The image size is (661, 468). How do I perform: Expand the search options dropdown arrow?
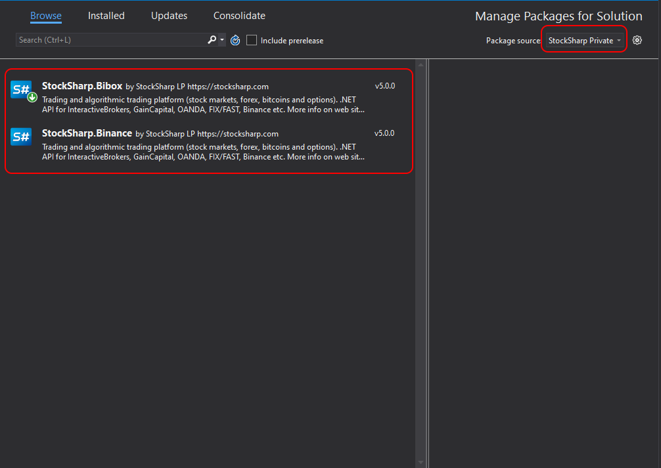(x=222, y=40)
